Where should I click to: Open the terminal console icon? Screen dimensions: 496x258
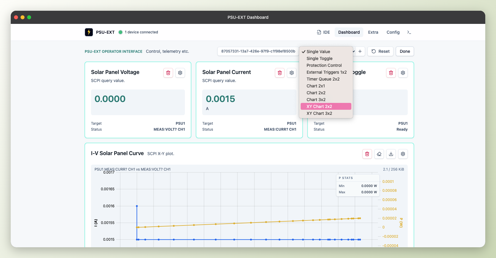tap(409, 32)
